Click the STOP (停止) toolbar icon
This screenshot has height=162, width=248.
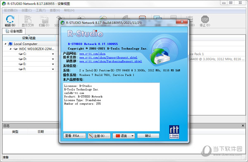coord(205,19)
